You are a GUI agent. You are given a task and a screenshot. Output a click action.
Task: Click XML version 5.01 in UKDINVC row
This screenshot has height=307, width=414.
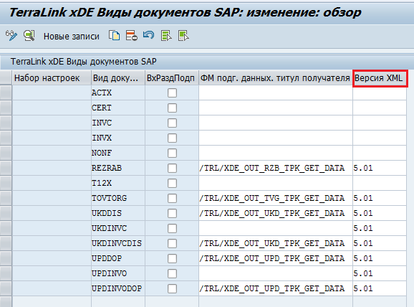(x=380, y=229)
